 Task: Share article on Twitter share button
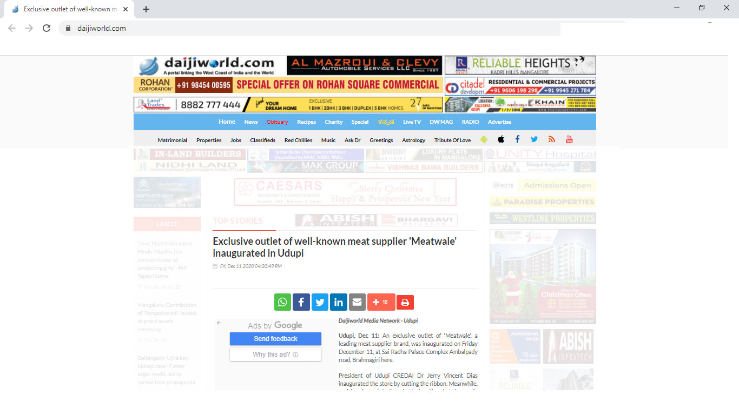tap(320, 302)
